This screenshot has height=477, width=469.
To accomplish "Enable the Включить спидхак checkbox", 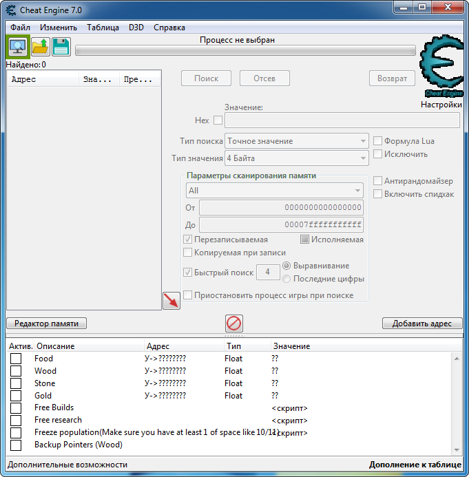I will [377, 194].
